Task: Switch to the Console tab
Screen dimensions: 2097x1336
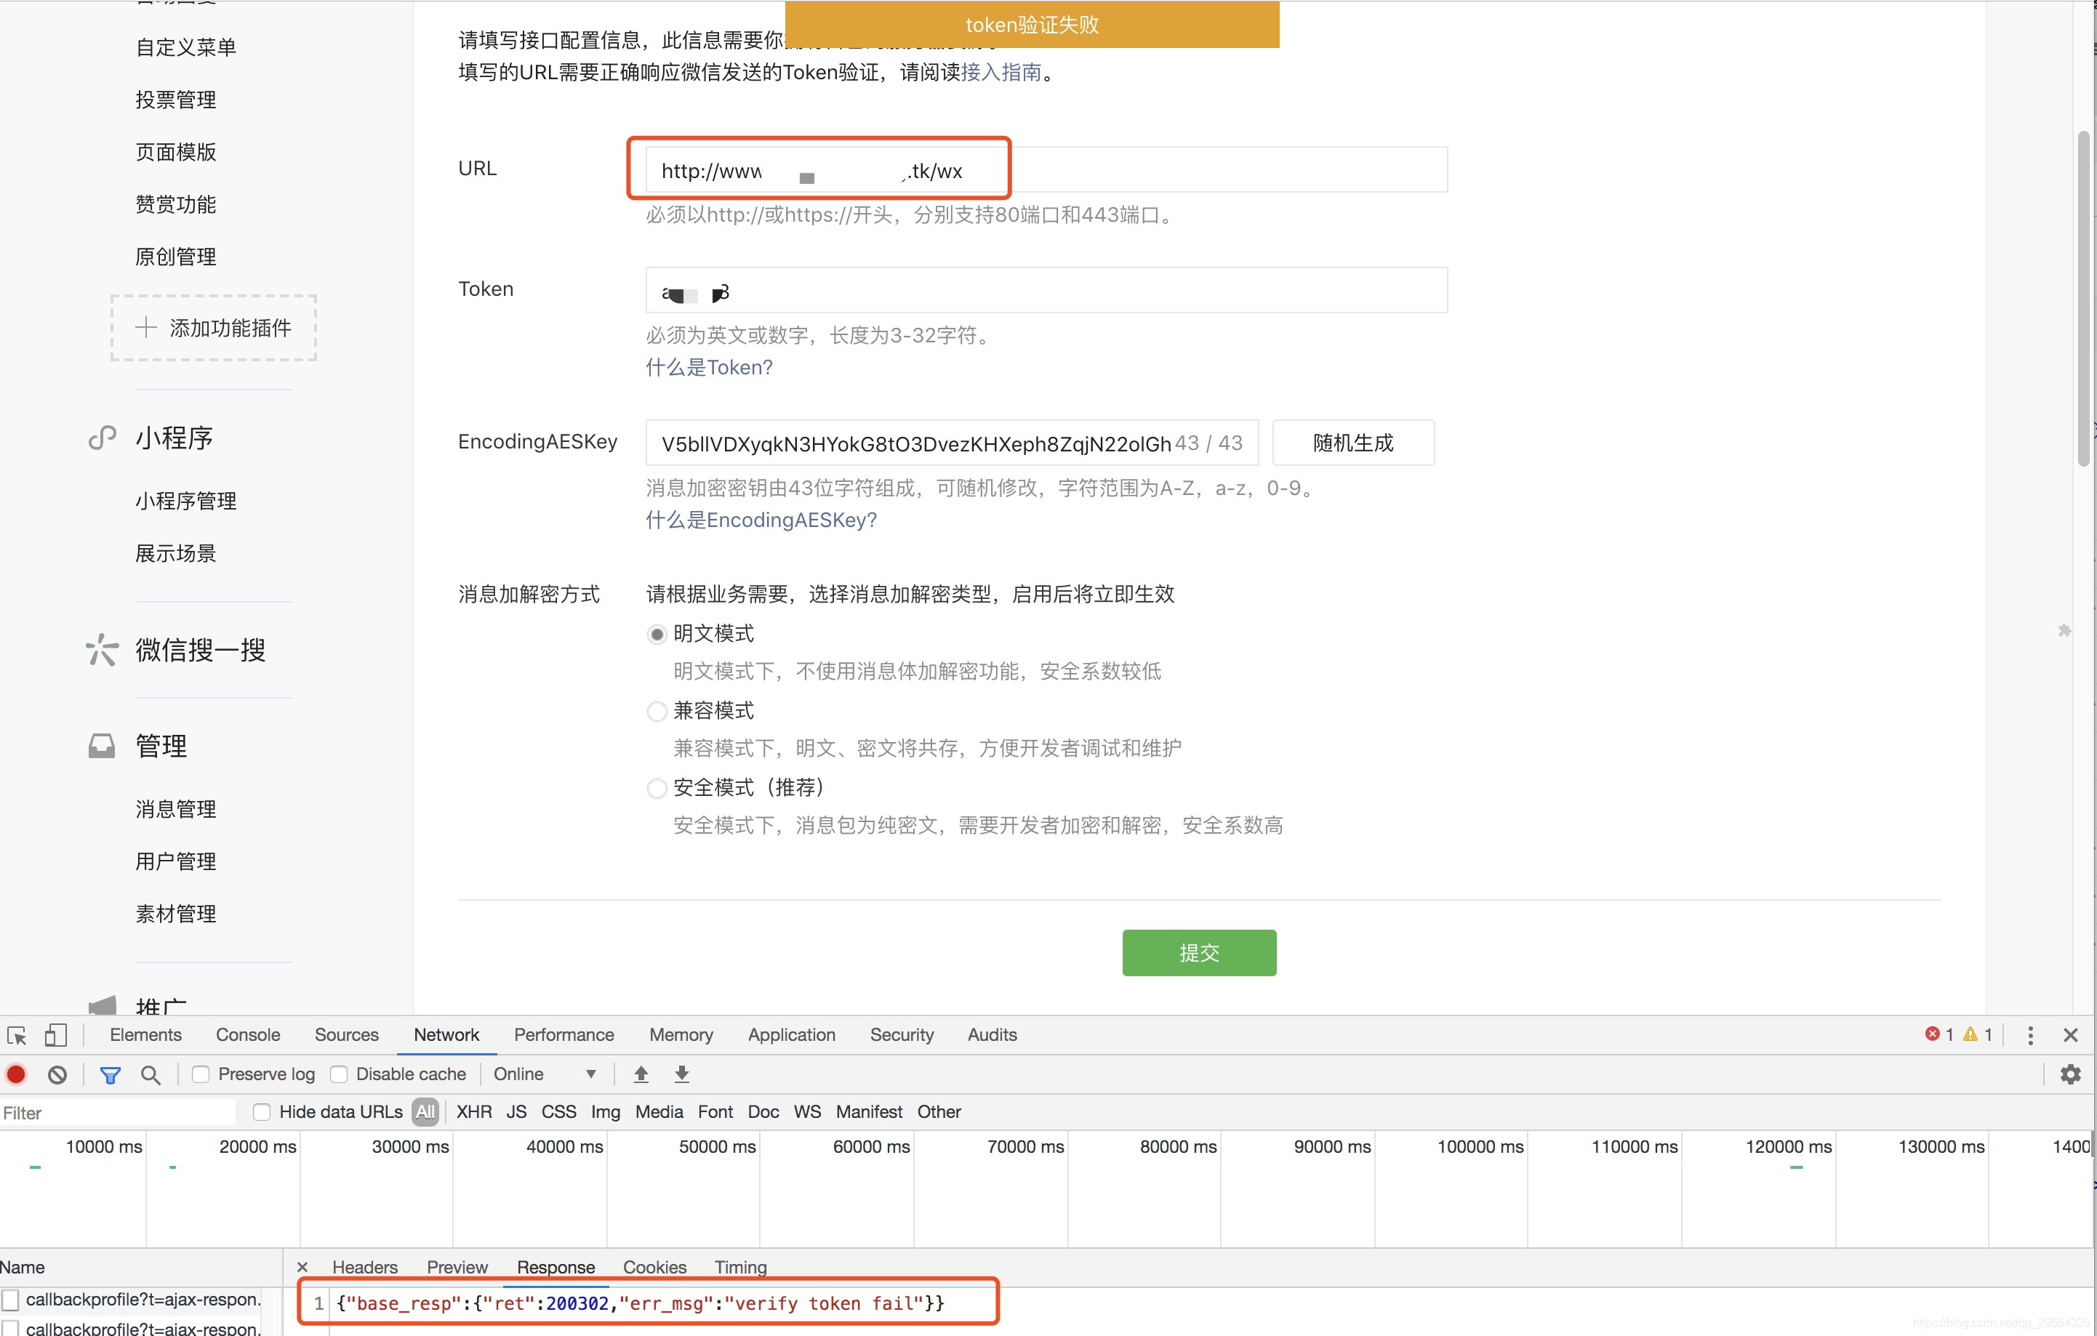Action: tap(248, 1034)
